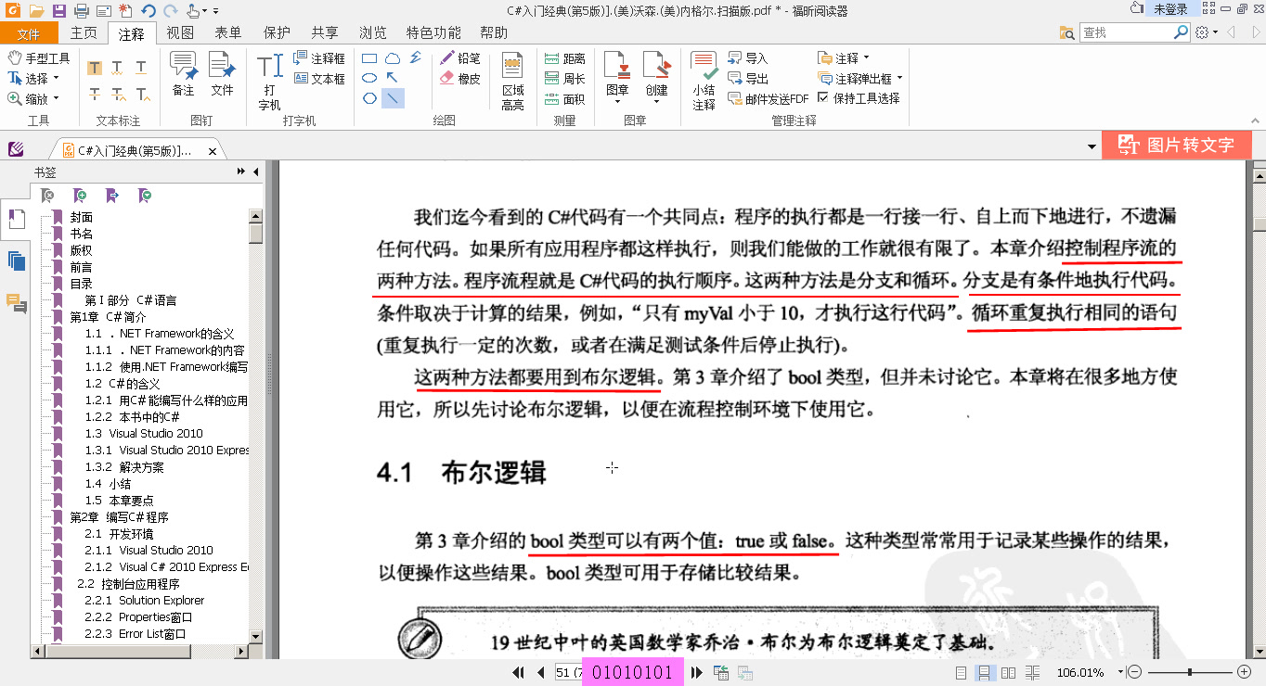This screenshot has height=686, width=1266.
Task: Open the zoom percentage dropdown
Action: point(1120,673)
